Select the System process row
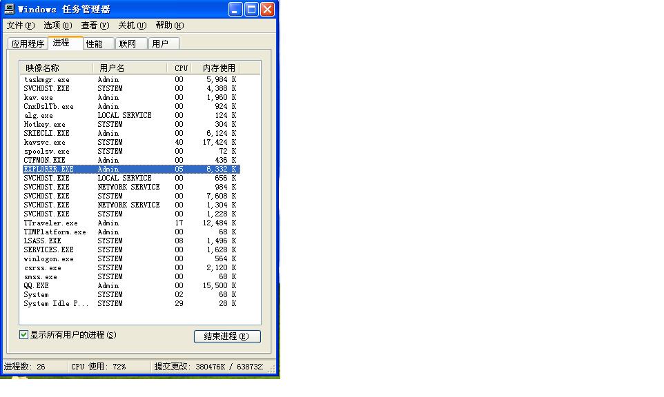The image size is (664, 397). pyautogui.click(x=130, y=295)
